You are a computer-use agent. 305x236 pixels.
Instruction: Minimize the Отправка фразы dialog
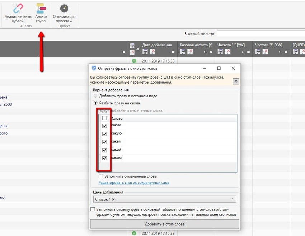(205, 68)
